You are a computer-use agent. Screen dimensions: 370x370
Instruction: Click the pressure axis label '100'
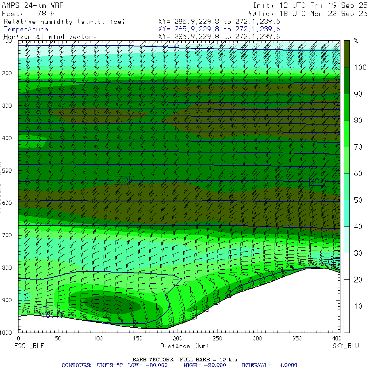[7, 41]
